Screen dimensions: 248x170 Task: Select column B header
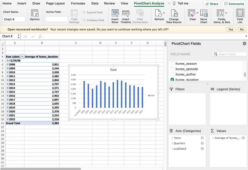point(42,43)
